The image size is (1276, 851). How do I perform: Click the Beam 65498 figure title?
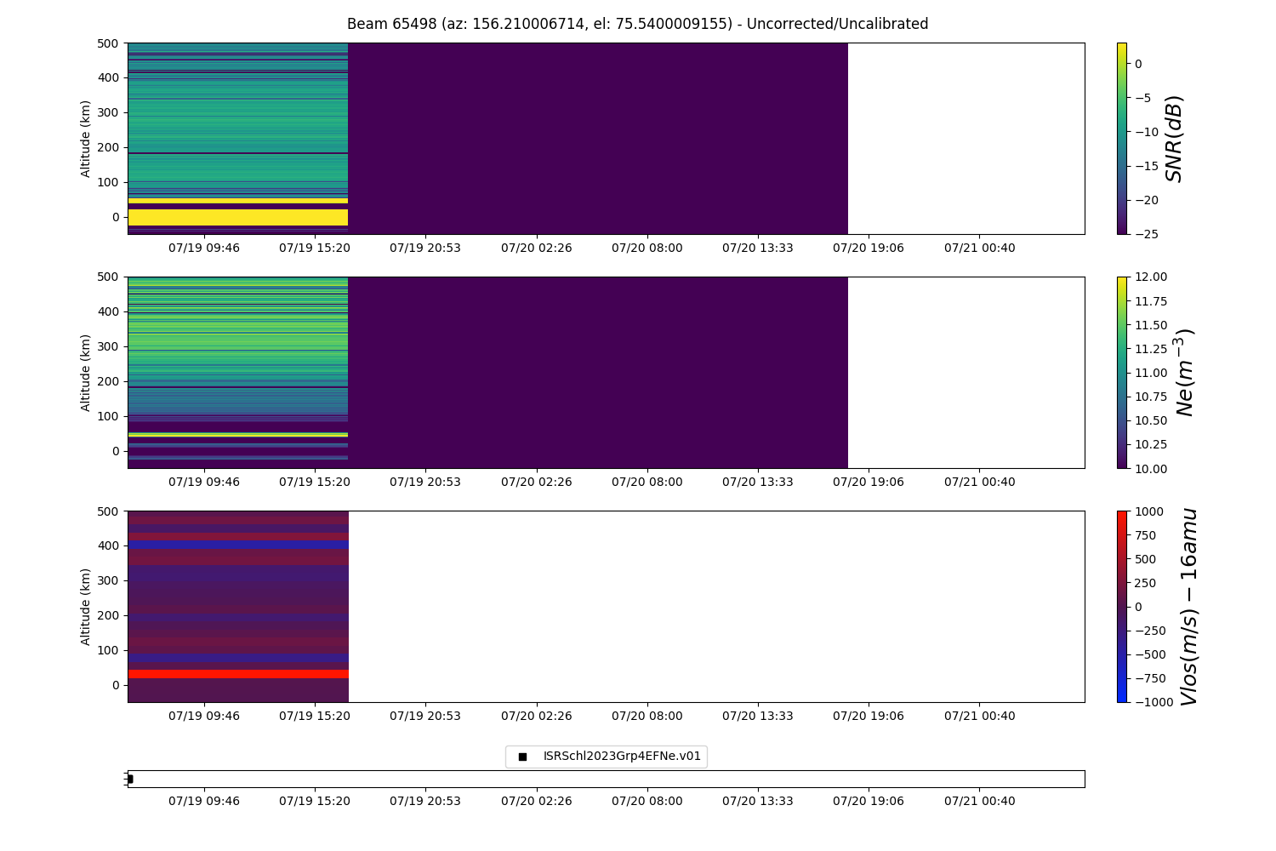point(637,24)
